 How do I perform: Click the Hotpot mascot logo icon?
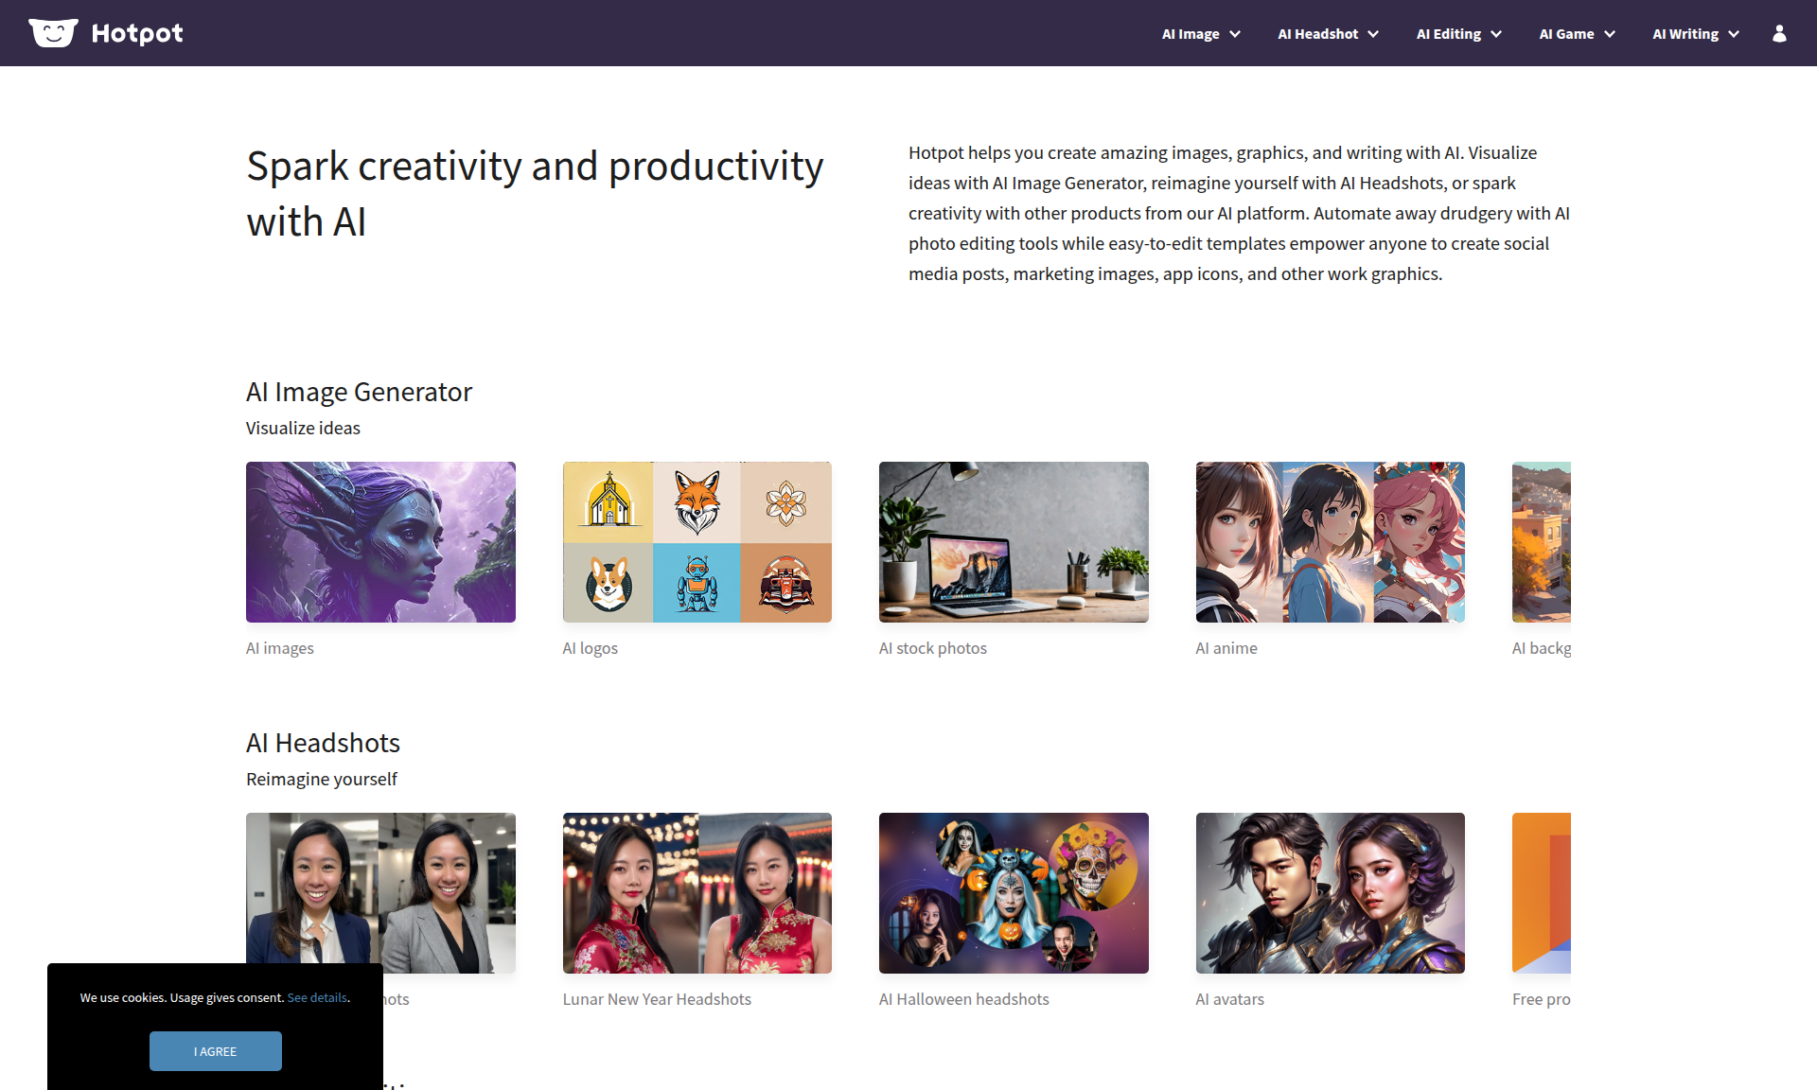[53, 33]
